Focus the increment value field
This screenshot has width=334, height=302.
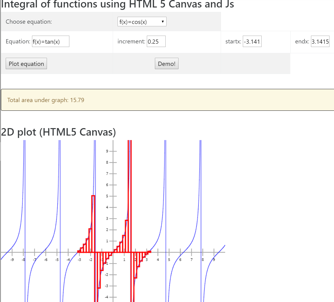click(156, 41)
